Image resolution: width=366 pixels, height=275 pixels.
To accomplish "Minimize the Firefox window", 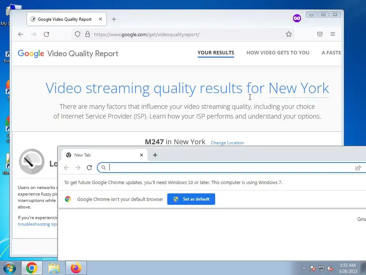I will (311, 14).
